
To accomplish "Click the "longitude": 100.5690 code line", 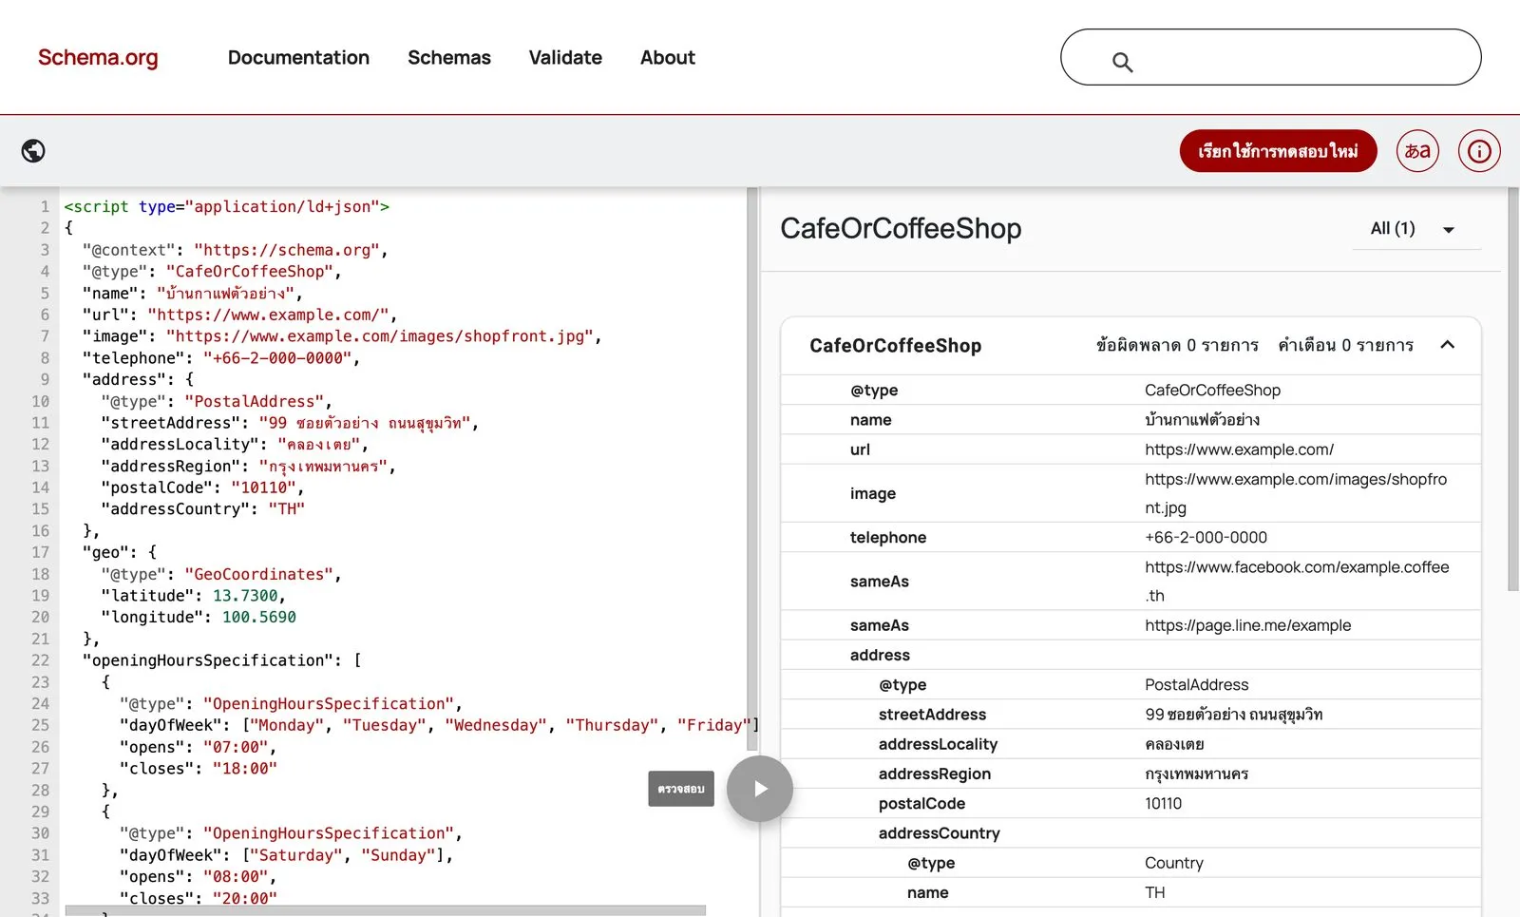I will pyautogui.click(x=199, y=618).
